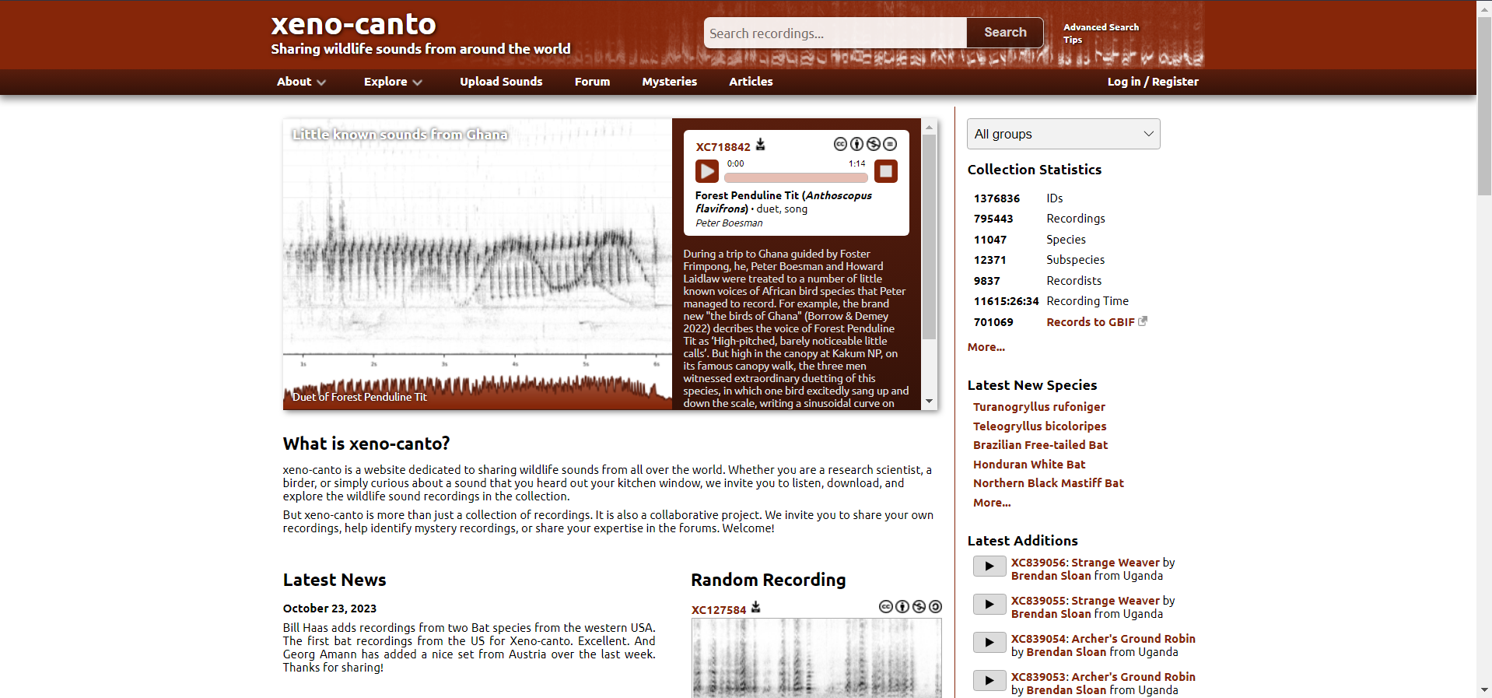Open XC839056: Strange Weaver link
This screenshot has height=698, width=1492.
[x=1085, y=563]
